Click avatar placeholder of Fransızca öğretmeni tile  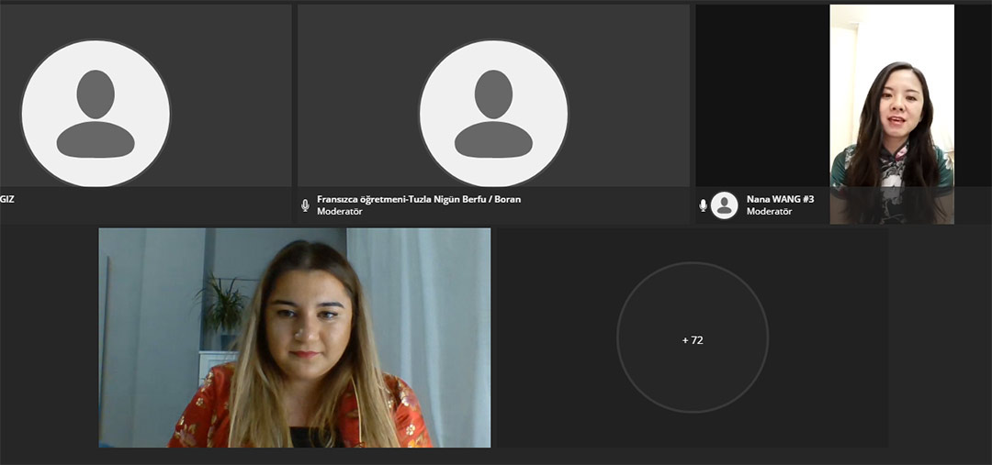pos(493,113)
